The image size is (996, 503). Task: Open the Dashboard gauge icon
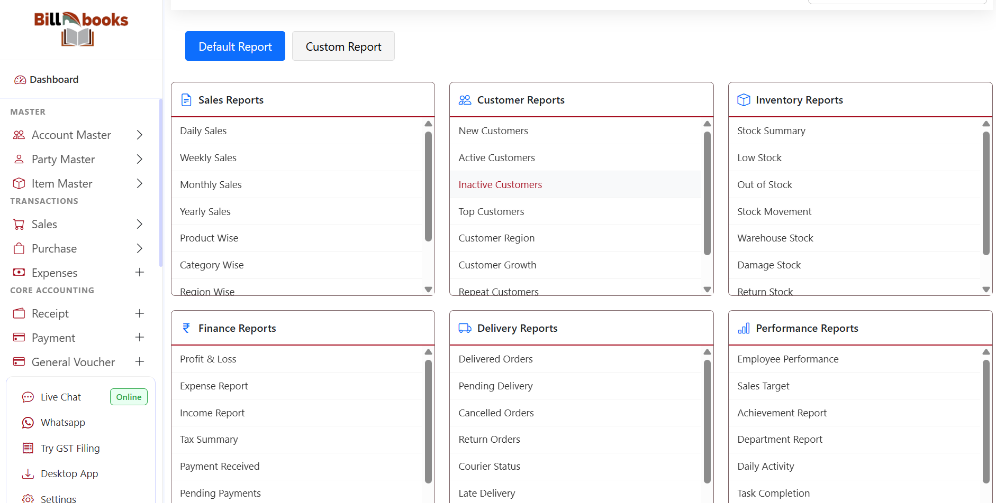(x=20, y=80)
